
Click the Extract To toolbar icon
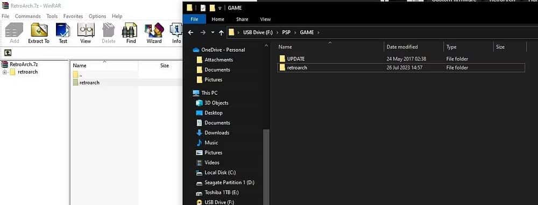click(39, 33)
